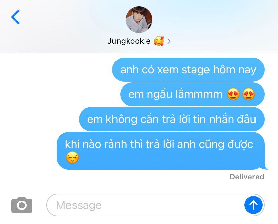This screenshot has width=278, height=224.
Task: Tap the first heart-eyes emoji in second bubble
Action: [233, 94]
